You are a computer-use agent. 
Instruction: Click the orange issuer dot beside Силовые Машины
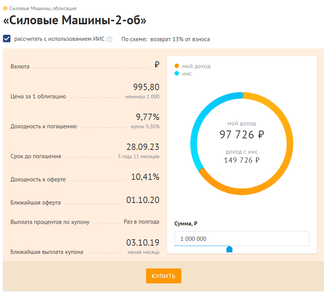[x=5, y=9]
